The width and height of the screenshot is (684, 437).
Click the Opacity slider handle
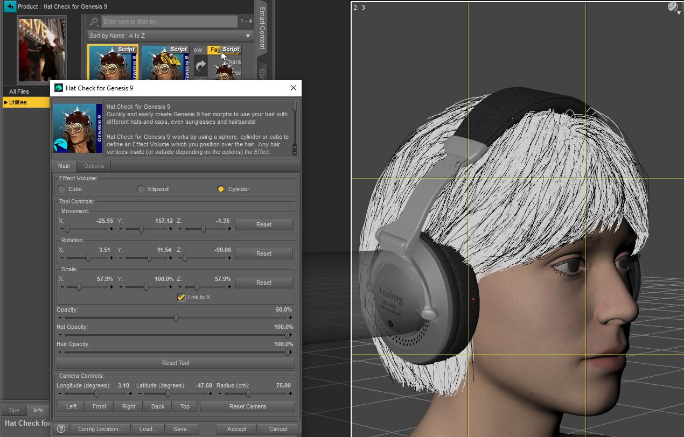176,318
